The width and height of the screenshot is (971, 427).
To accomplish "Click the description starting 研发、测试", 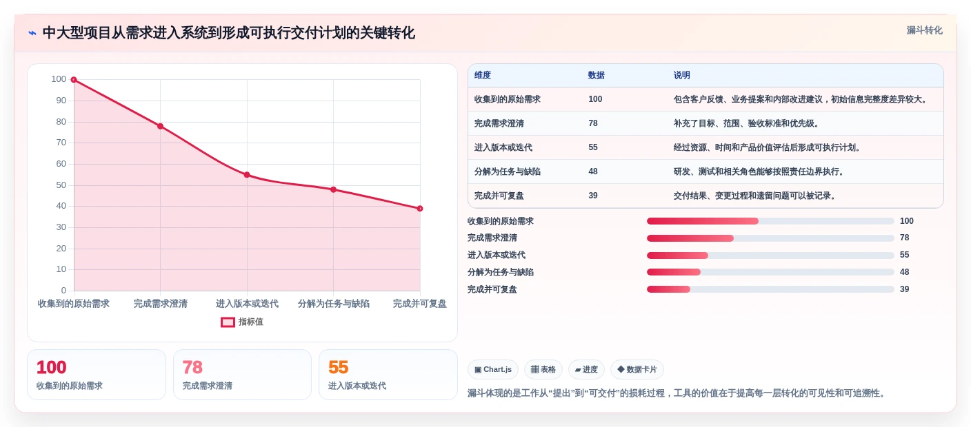I will tap(759, 171).
